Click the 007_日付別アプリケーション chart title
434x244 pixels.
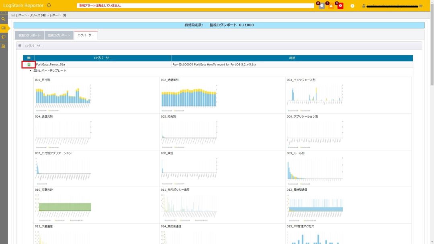[53, 153]
